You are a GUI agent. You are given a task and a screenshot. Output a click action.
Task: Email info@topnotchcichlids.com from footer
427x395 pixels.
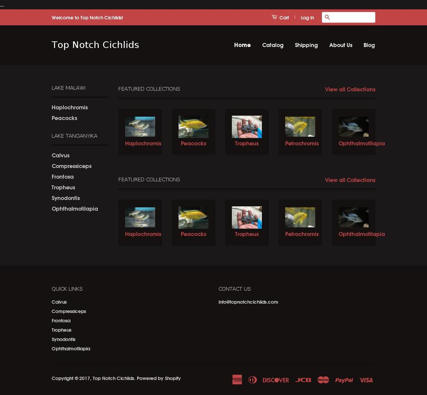pos(248,302)
